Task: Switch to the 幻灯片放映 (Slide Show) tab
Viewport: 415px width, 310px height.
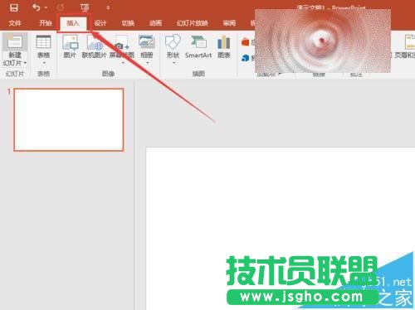Action: click(x=193, y=23)
